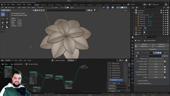Select the Rotate tool
The height and width of the screenshot is (96, 170).
pyautogui.click(x=7, y=19)
